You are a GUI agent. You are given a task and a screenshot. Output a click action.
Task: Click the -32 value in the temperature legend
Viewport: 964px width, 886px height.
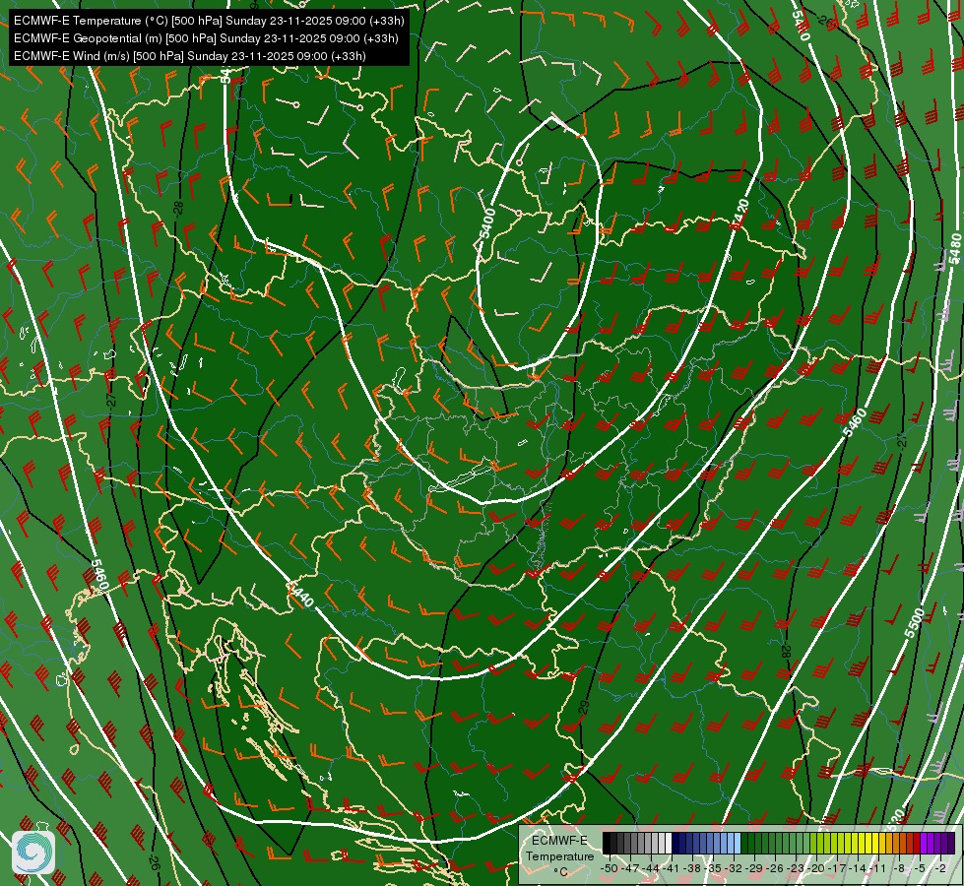pos(734,868)
